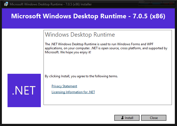
Task: Click the installer icon in title bar
Action: [6, 4]
